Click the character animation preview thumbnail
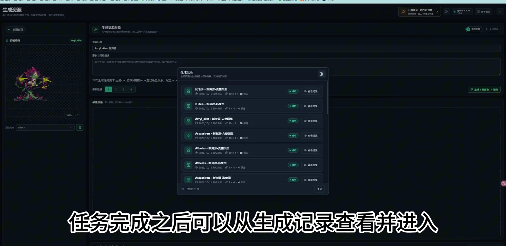506x246 pixels. click(44, 83)
